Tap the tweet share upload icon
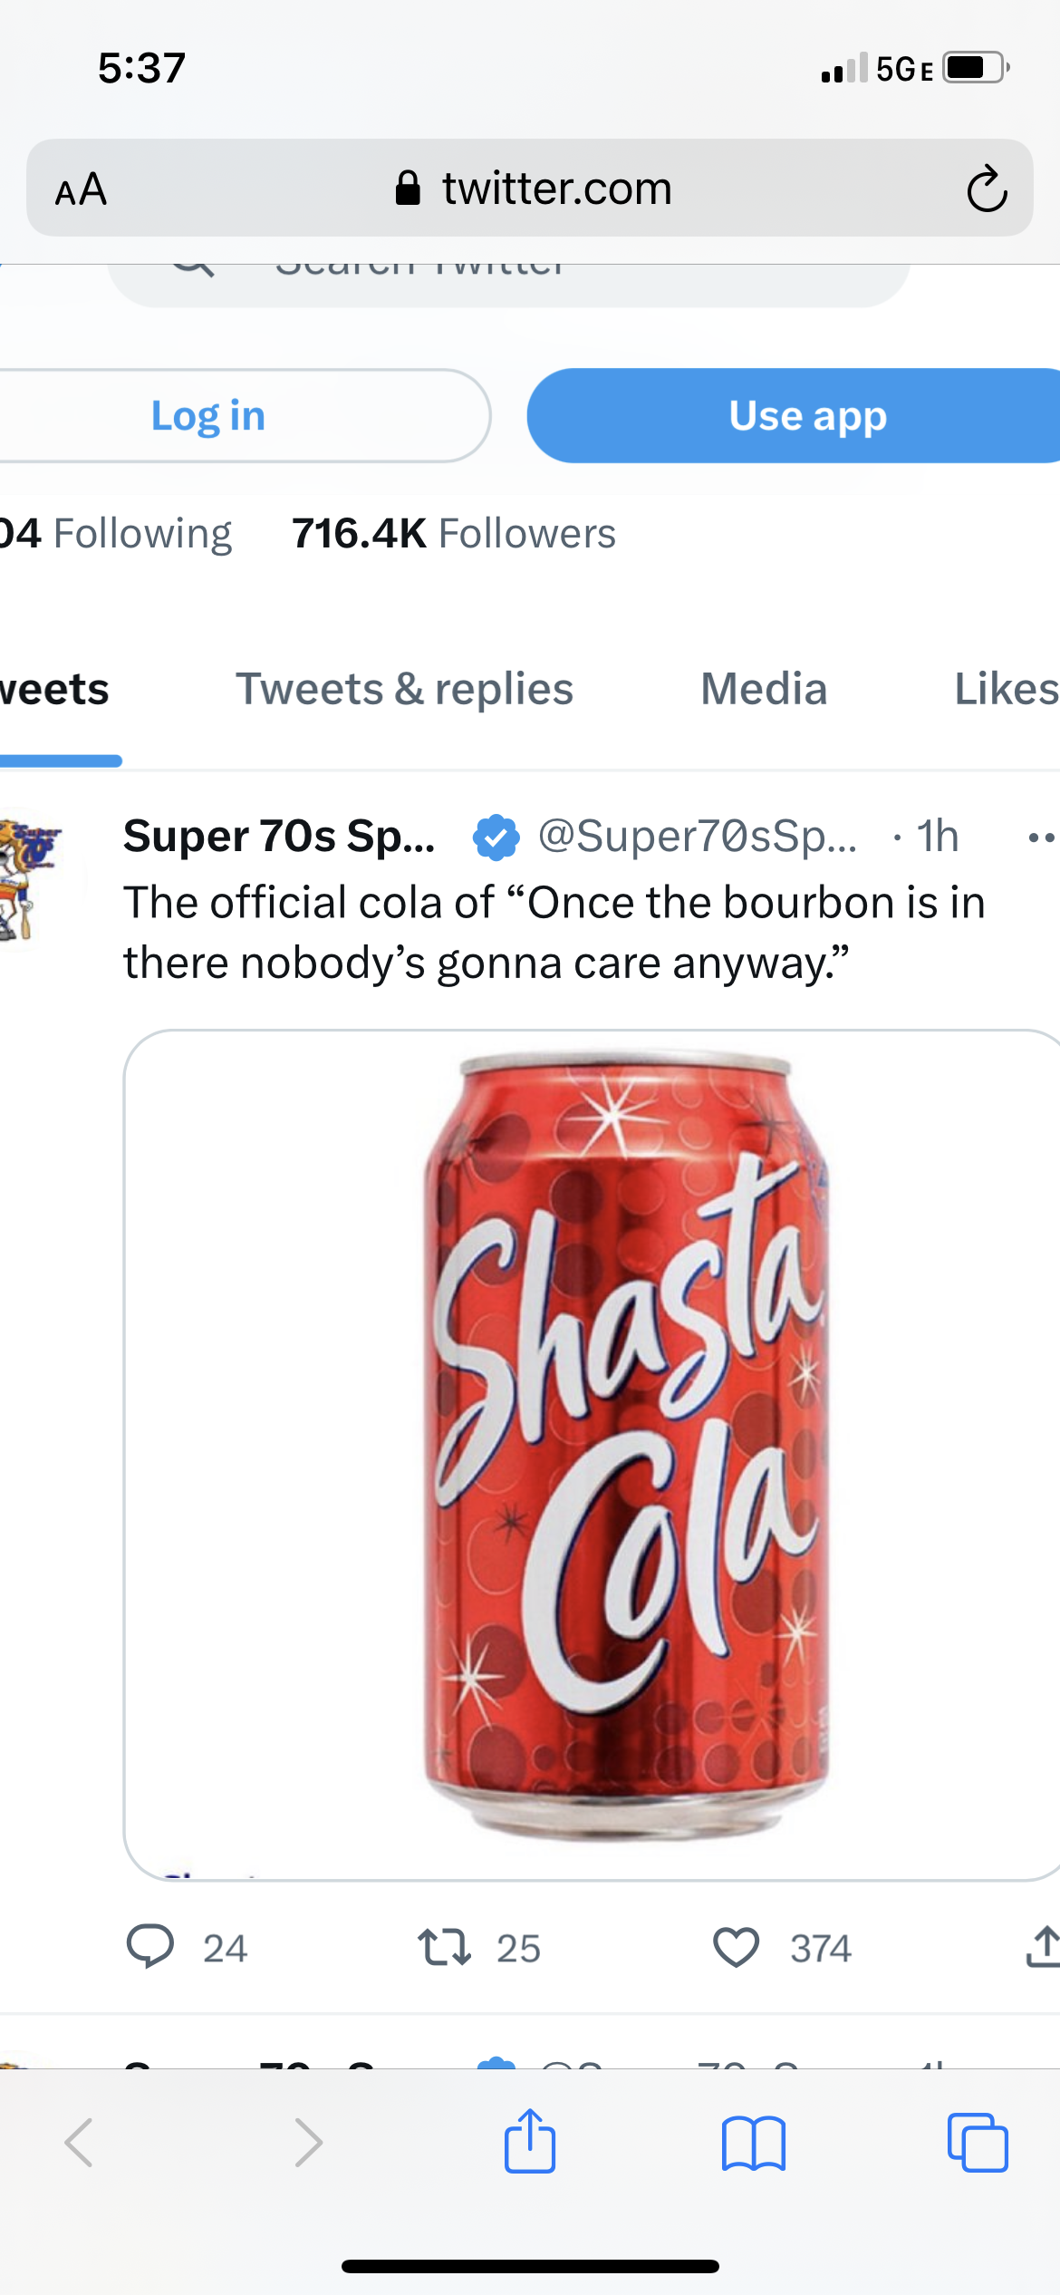Image resolution: width=1060 pixels, height=2295 pixels. [1044, 1947]
